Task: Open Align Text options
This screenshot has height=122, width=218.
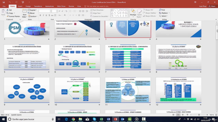Action: coord(96,13)
